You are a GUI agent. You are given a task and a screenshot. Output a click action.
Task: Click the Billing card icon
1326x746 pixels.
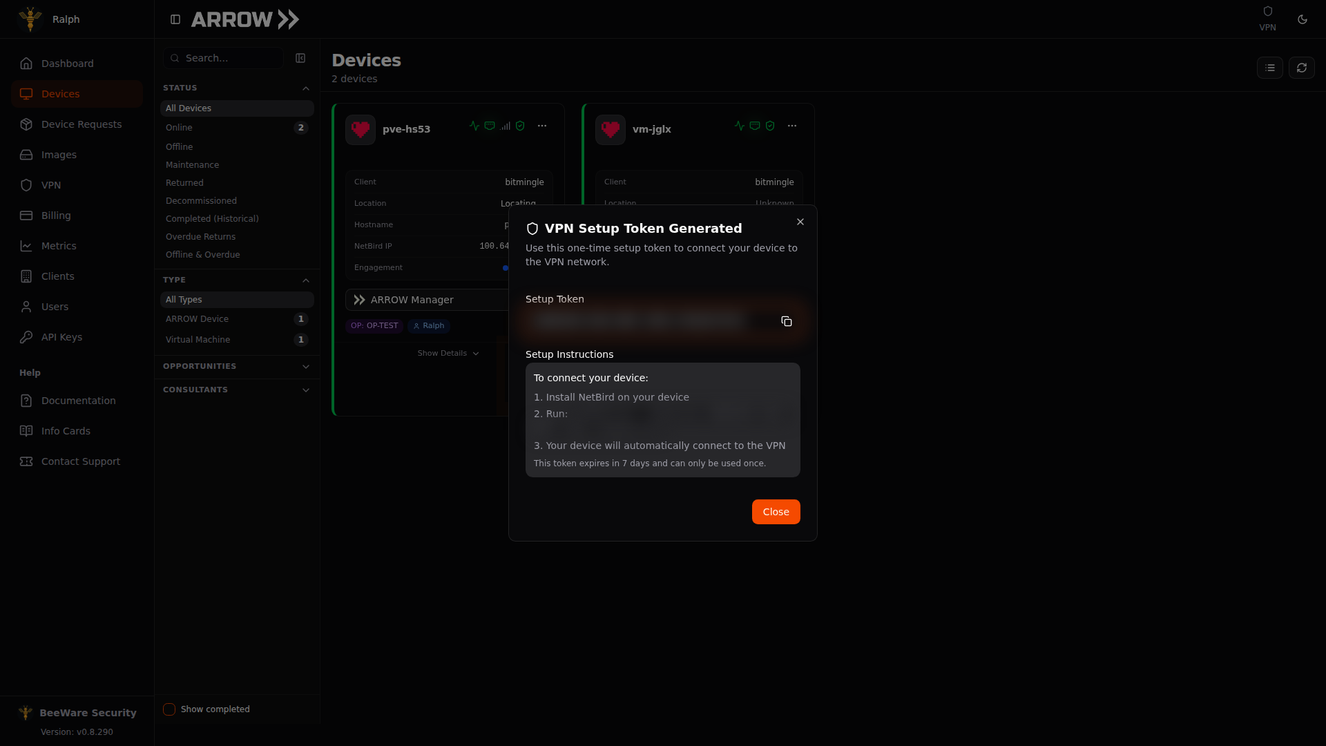pos(26,216)
